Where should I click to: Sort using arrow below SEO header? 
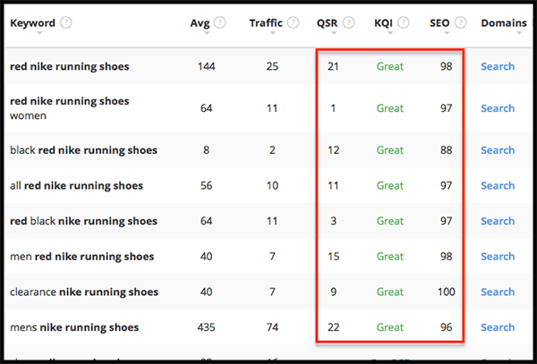tap(447, 33)
